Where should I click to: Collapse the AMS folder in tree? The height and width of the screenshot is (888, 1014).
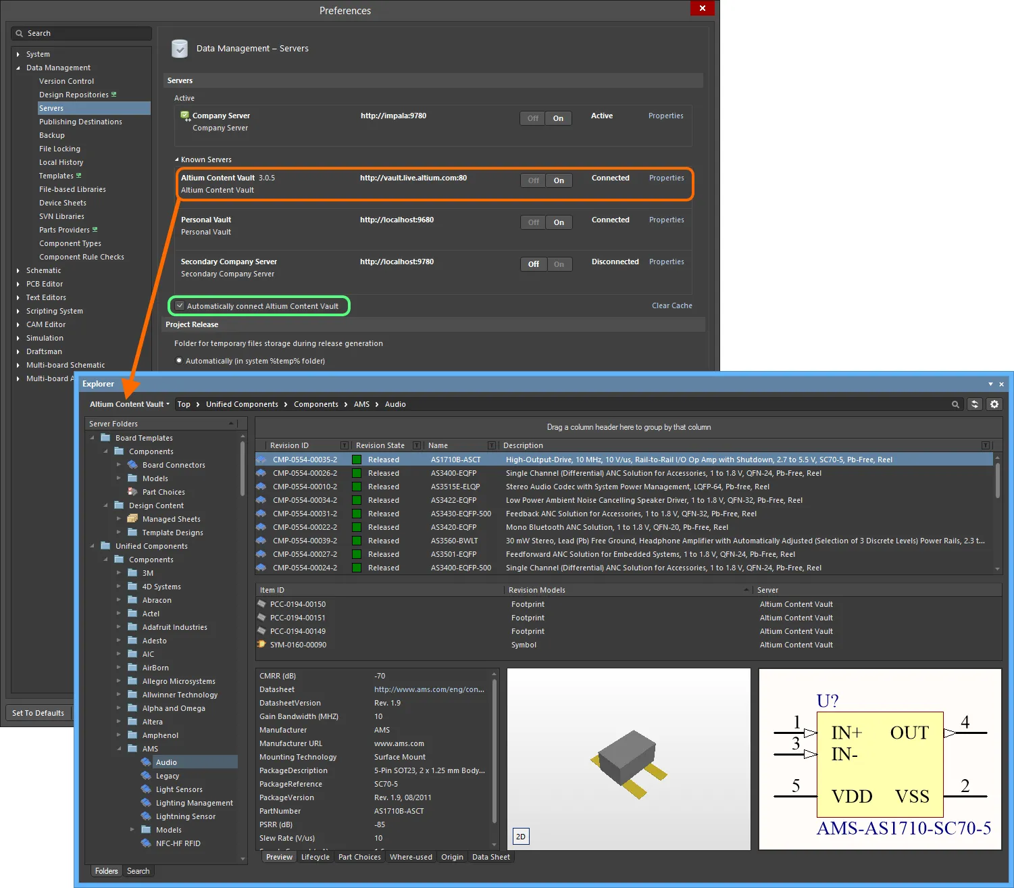(120, 749)
